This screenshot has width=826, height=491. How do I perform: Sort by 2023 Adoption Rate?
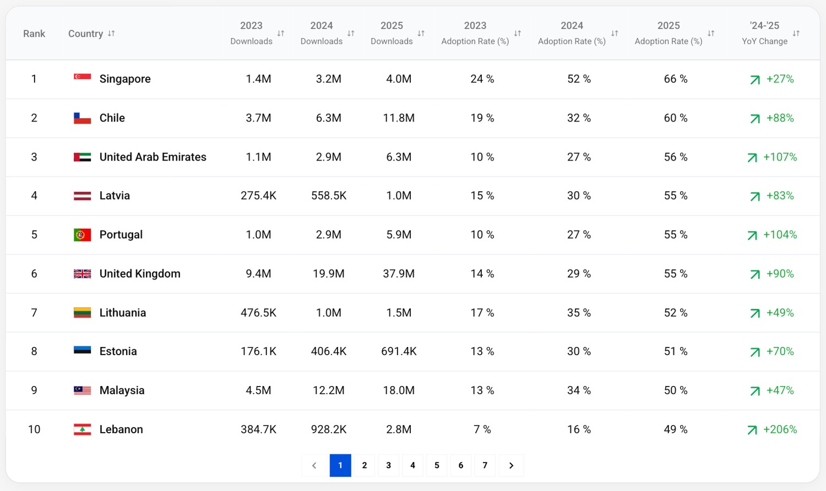tap(518, 34)
